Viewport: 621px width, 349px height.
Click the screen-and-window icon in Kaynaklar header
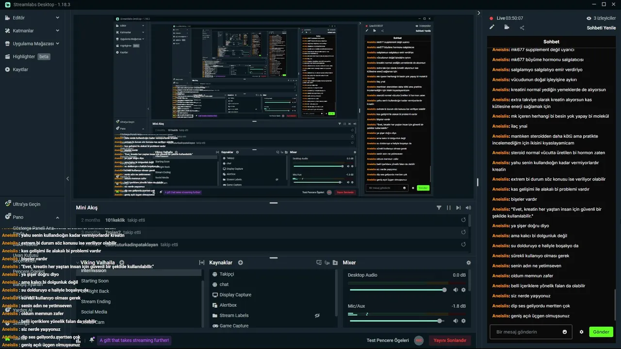coord(319,263)
